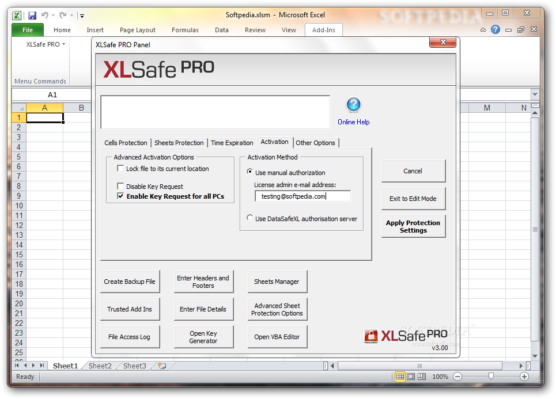Click Create Backup File button

tap(130, 282)
